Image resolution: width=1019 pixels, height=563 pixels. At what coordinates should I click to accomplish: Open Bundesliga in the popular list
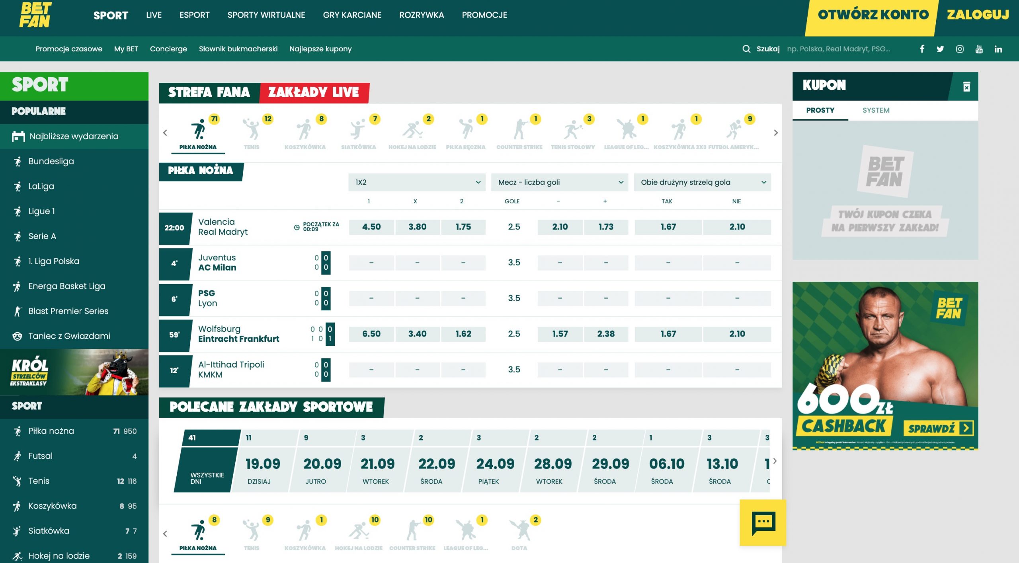51,161
